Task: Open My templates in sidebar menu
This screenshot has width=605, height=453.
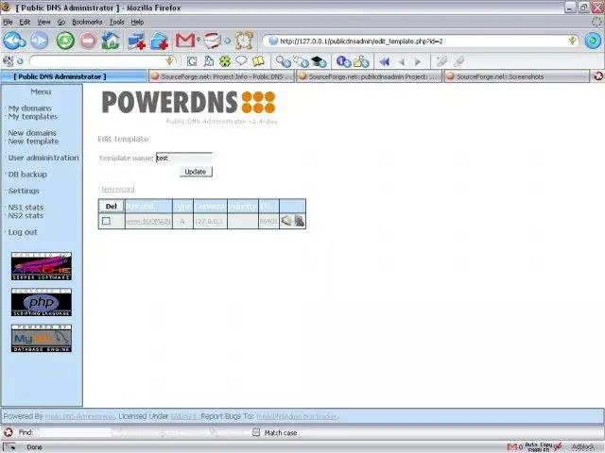Action: click(33, 116)
